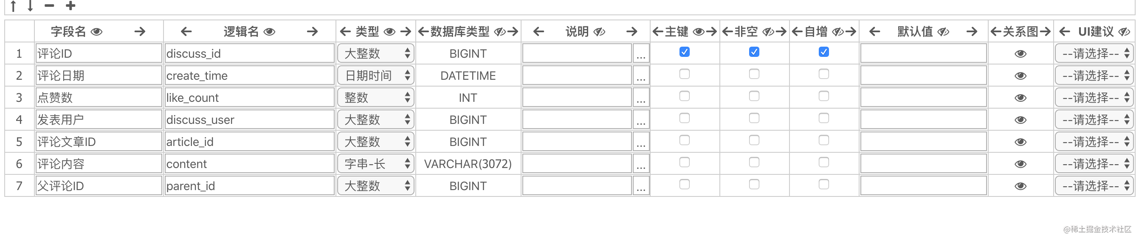Open UI建议 dropdown for article_id row

[x=1094, y=142]
